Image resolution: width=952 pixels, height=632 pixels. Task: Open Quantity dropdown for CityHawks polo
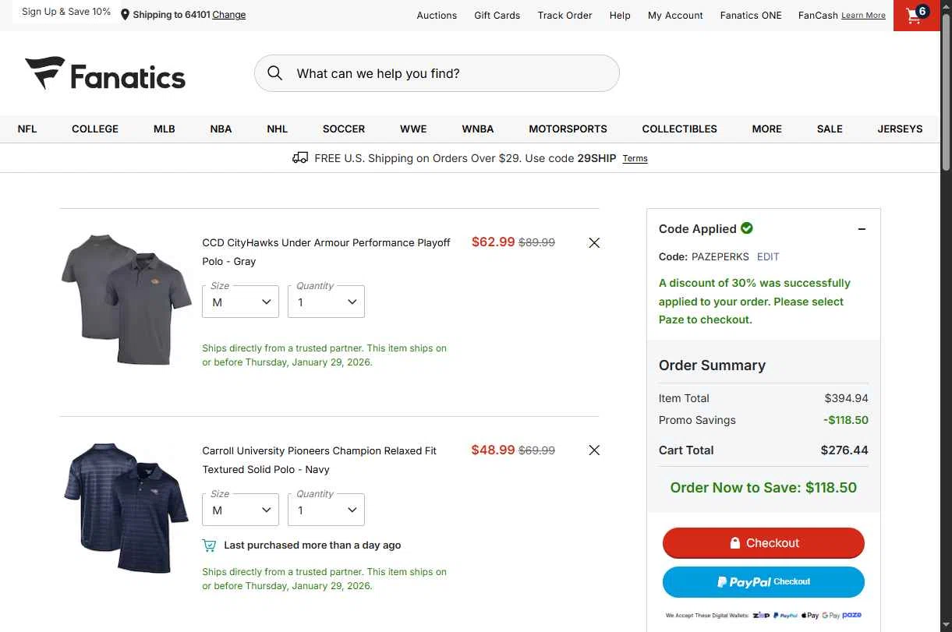click(326, 302)
